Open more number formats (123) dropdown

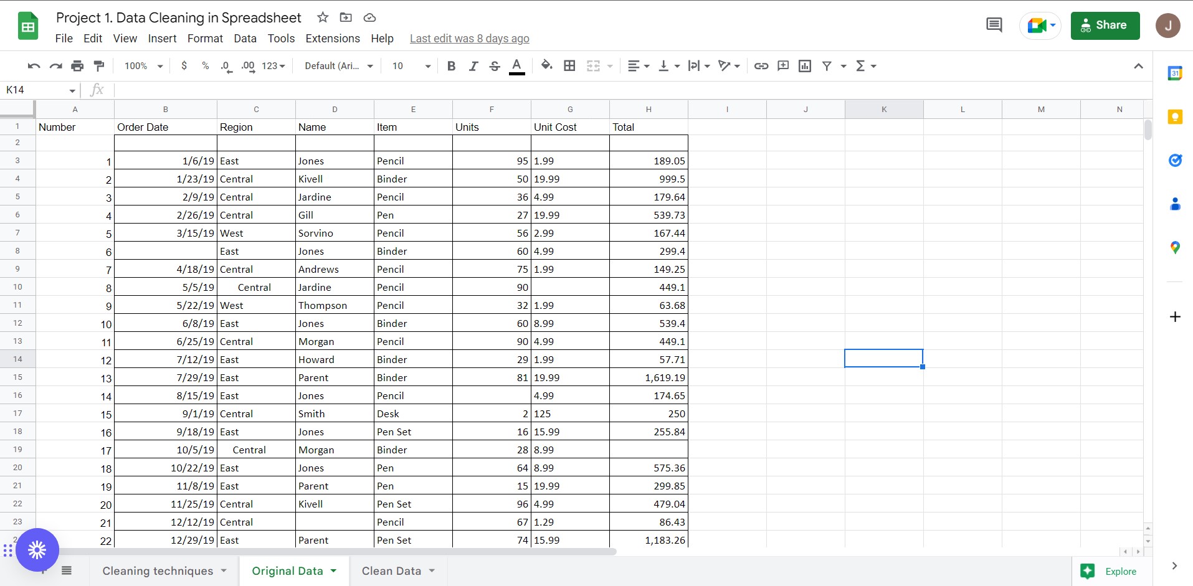coord(273,66)
